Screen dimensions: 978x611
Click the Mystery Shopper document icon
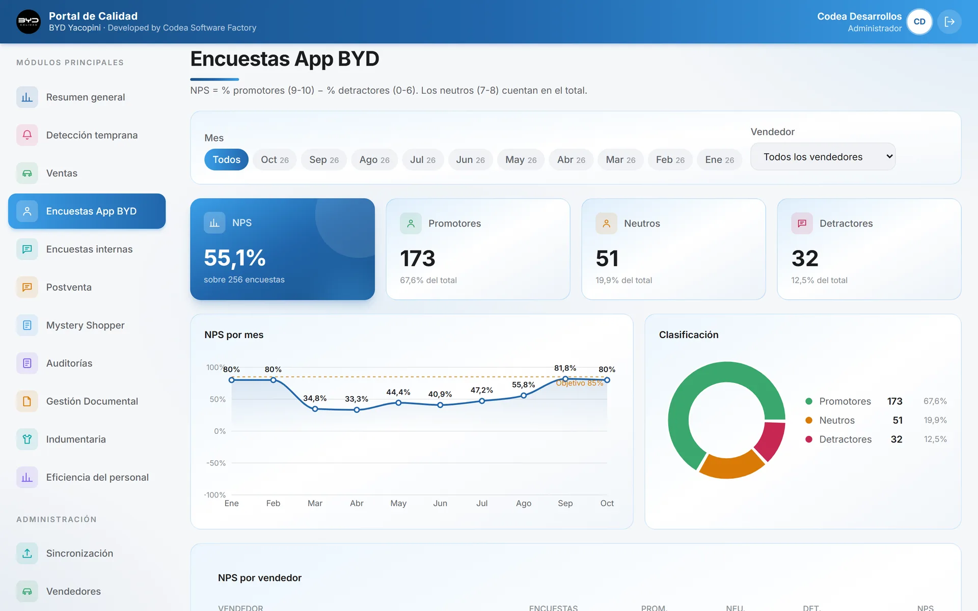(x=27, y=325)
